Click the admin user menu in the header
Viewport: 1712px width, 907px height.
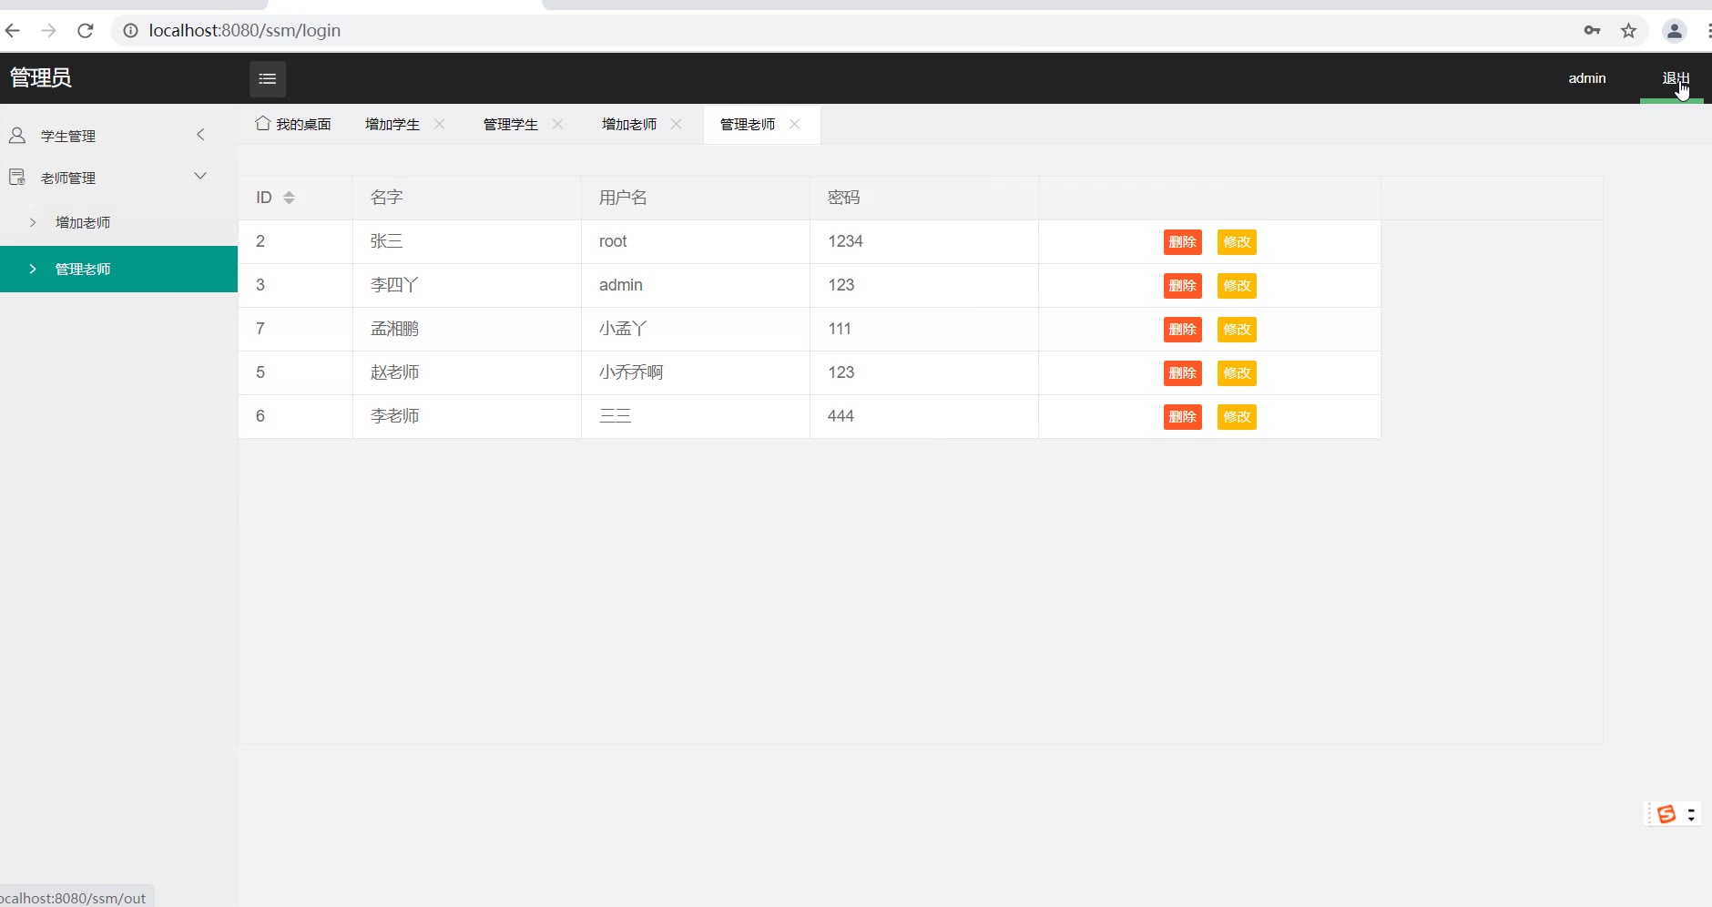(1587, 78)
